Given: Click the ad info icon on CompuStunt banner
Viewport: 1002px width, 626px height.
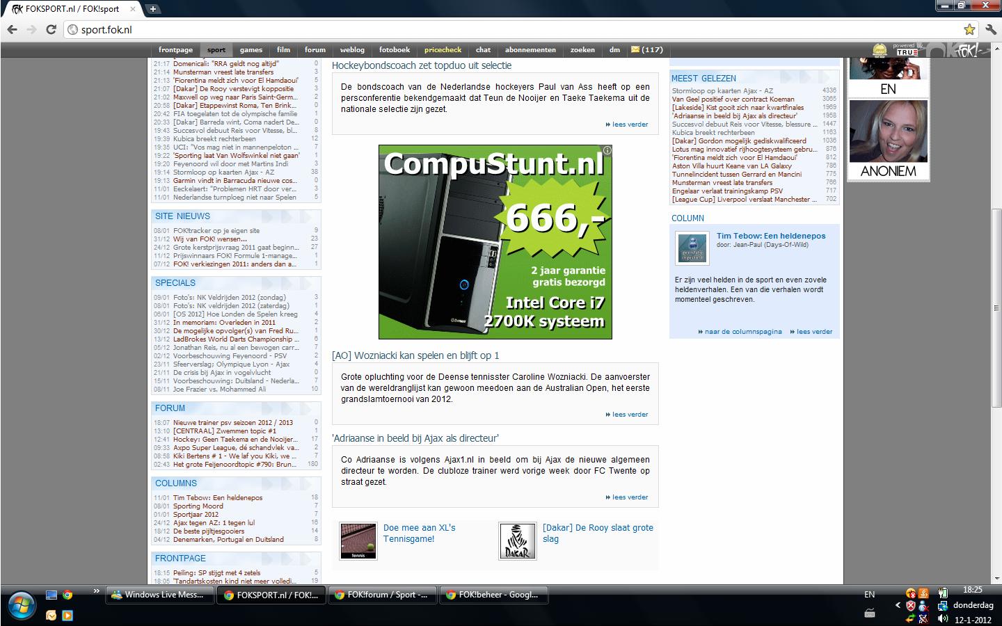Looking at the screenshot, I should point(607,150).
